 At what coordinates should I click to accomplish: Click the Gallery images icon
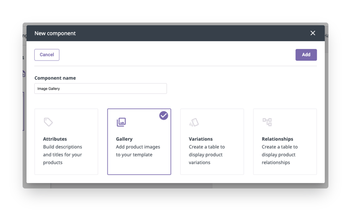tap(121, 122)
